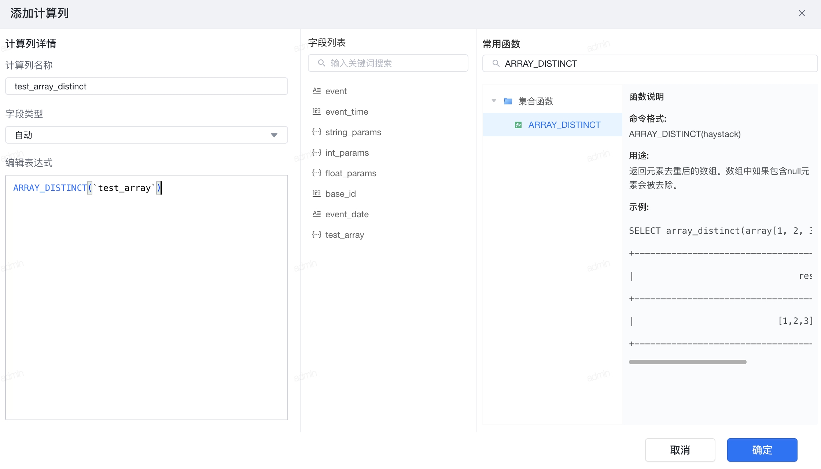Open the 字段类型 dropdown showing 自动

pos(147,135)
